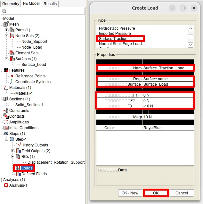Click the Contacts icon
Screen dimensions: 203x204
point(6,116)
